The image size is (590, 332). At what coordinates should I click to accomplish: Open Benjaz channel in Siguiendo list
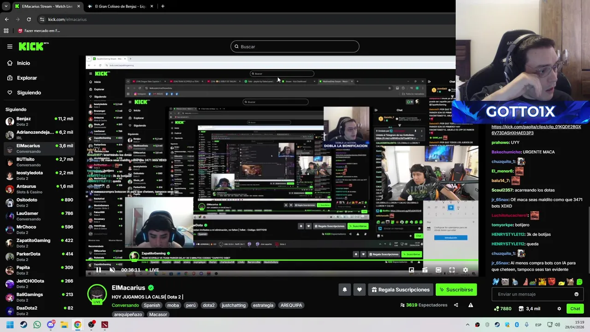[x=40, y=121]
